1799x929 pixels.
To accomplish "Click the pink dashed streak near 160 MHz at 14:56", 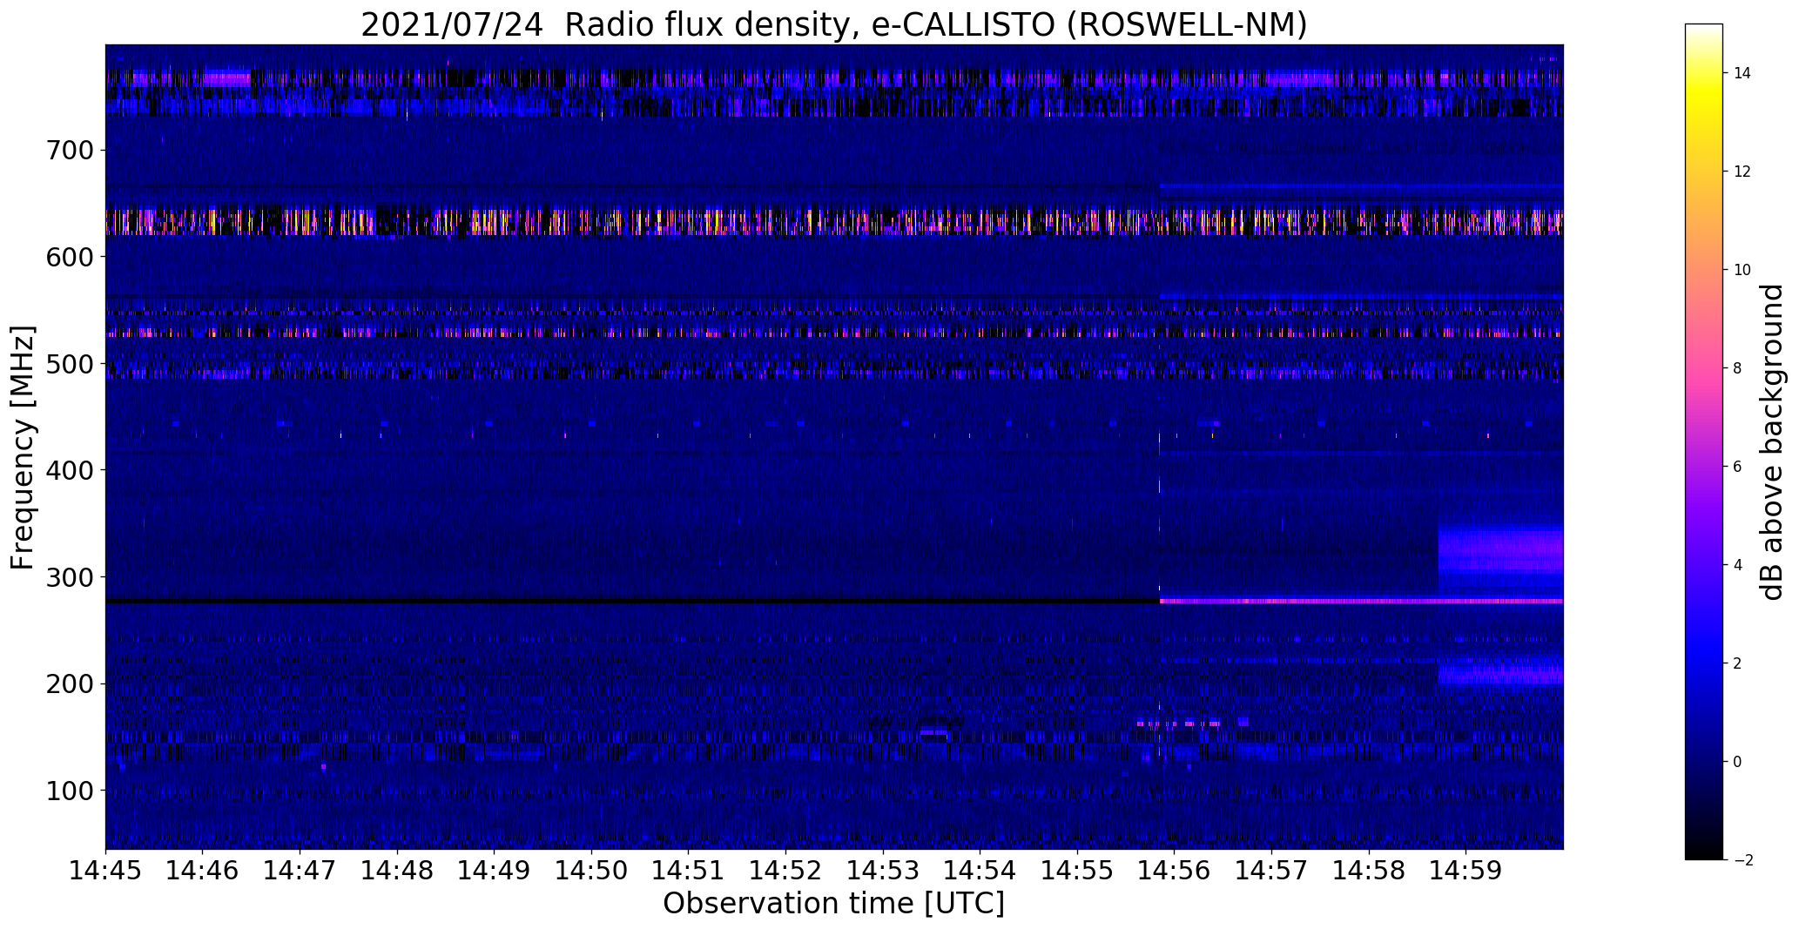I will point(1181,723).
